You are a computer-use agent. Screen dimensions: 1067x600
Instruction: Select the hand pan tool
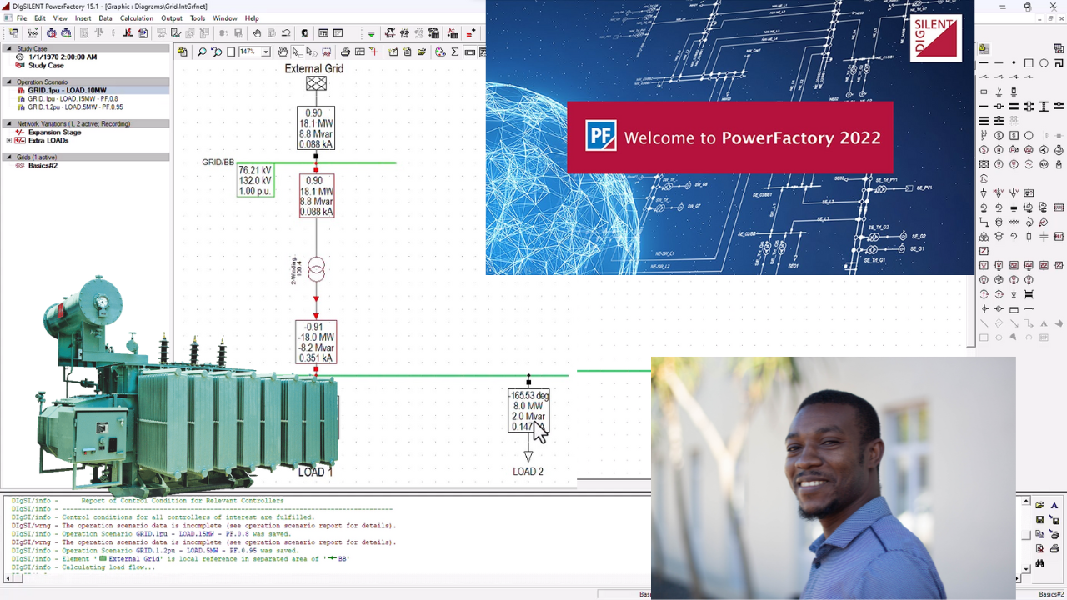[283, 52]
